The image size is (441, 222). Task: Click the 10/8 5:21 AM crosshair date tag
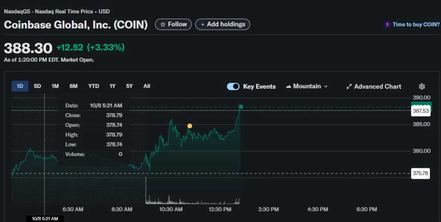(45, 219)
